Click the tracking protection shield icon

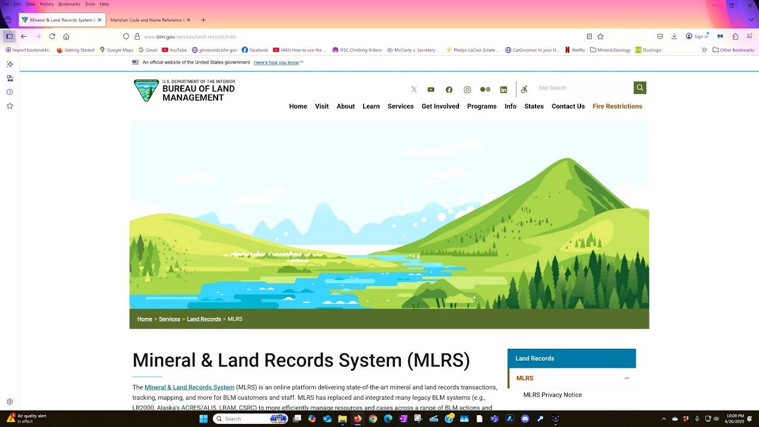(126, 36)
